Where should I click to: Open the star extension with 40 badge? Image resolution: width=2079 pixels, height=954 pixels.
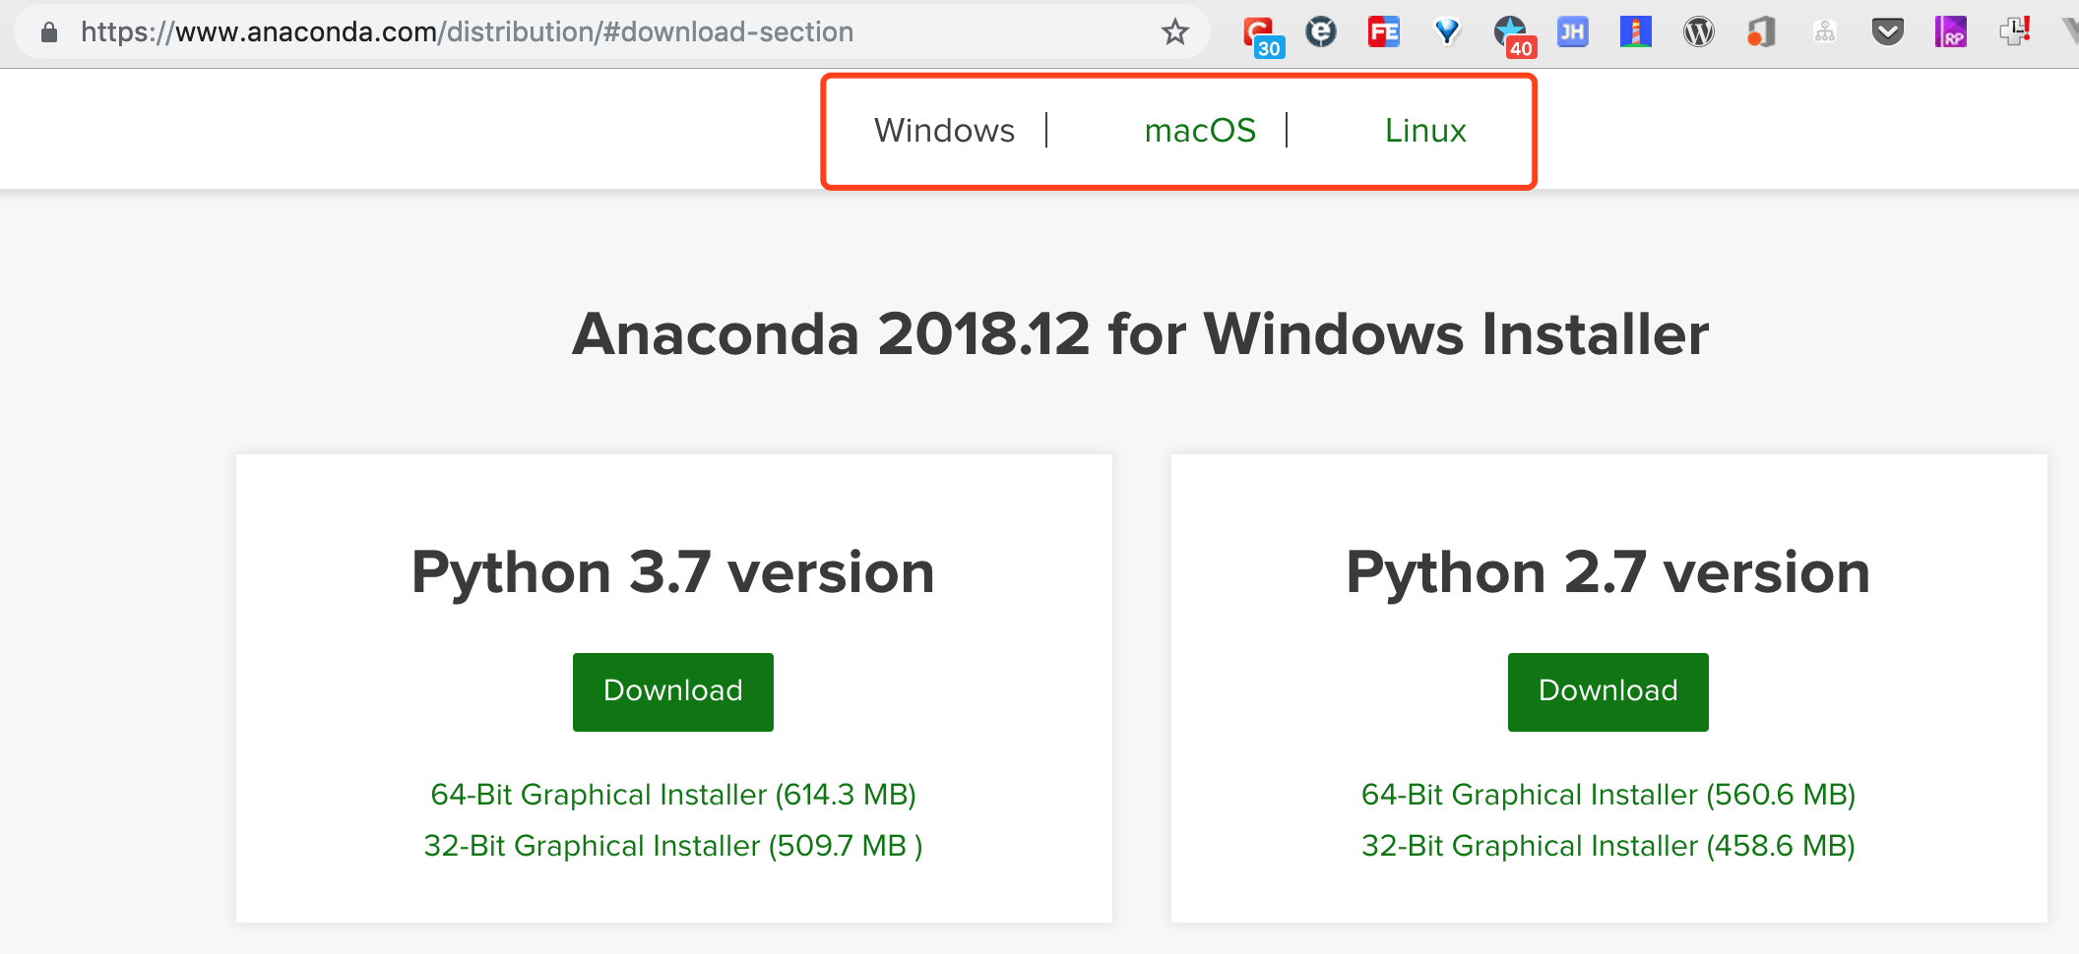coord(1514,35)
